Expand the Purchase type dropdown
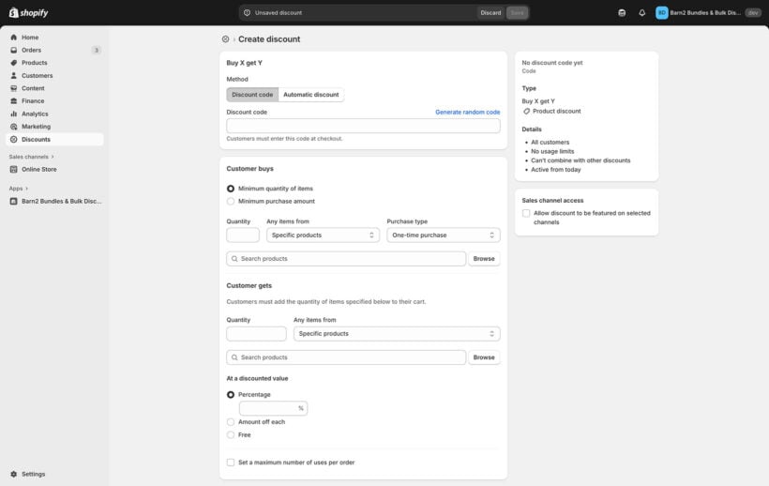Viewport: 769px width, 486px height. [443, 235]
